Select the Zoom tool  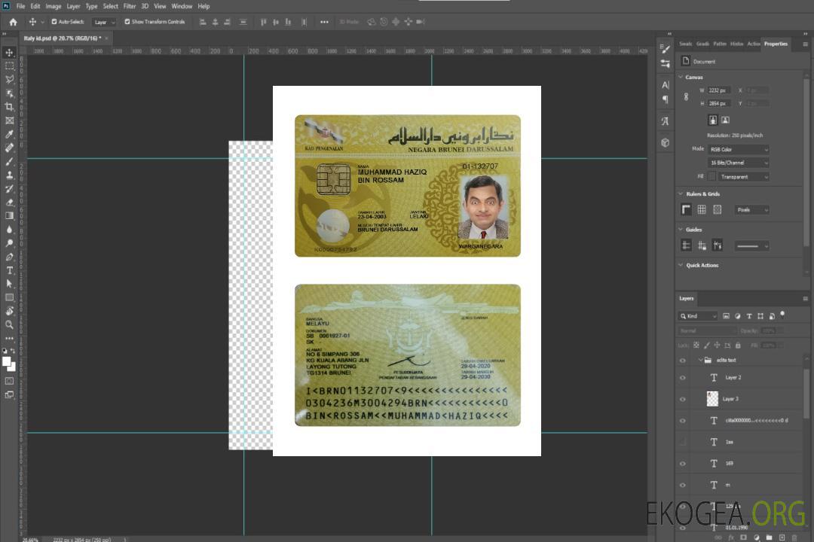pyautogui.click(x=9, y=324)
